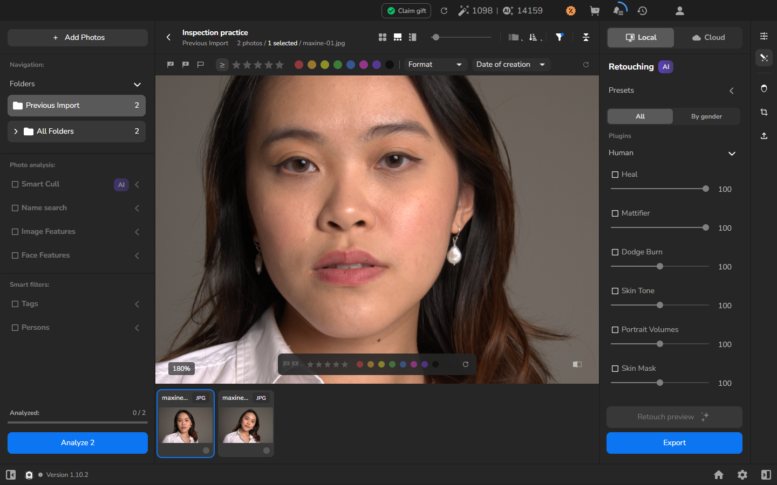This screenshot has height=485, width=777.
Task: Click the filter funnel icon
Action: click(x=560, y=37)
